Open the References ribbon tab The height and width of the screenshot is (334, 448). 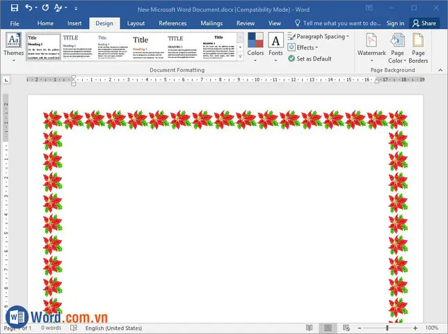tap(173, 24)
